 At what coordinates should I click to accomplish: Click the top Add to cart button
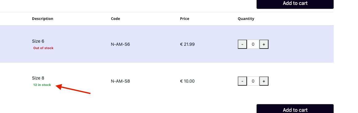pos(295,4)
